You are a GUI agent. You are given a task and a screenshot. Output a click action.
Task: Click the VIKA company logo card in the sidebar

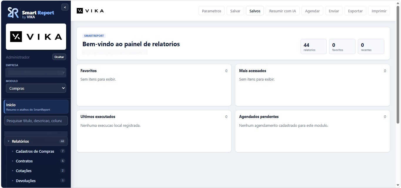click(x=36, y=36)
